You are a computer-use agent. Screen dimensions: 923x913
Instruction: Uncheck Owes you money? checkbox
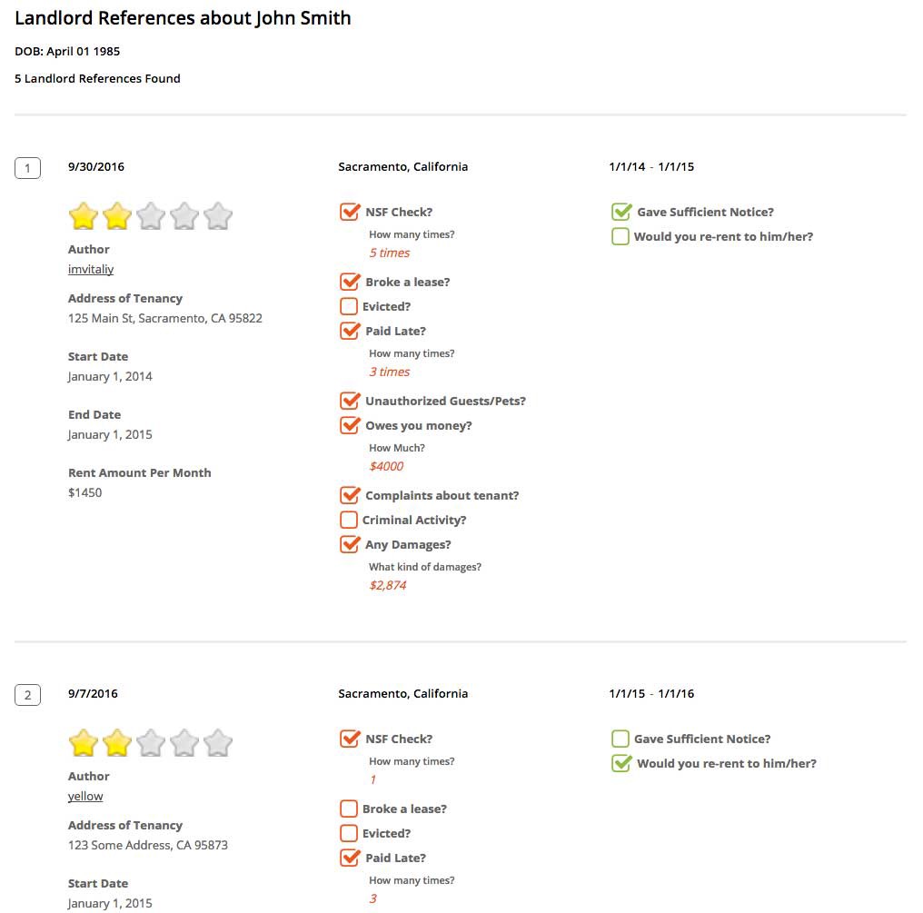click(349, 425)
